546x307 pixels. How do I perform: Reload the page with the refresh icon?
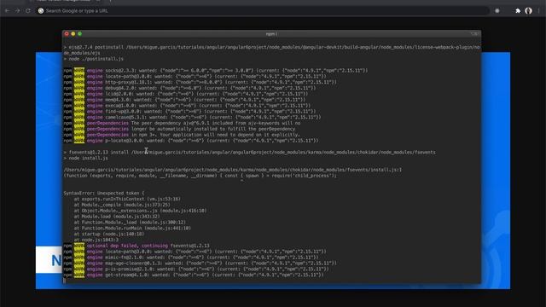coord(28,11)
